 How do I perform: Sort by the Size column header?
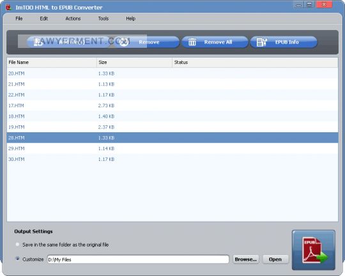[134, 62]
